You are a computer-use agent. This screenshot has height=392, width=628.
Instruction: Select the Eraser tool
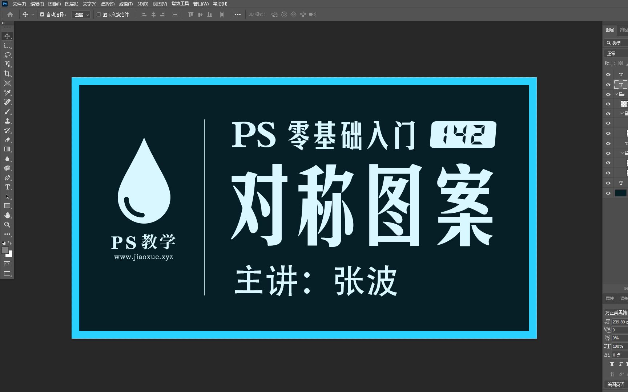[x=7, y=140]
